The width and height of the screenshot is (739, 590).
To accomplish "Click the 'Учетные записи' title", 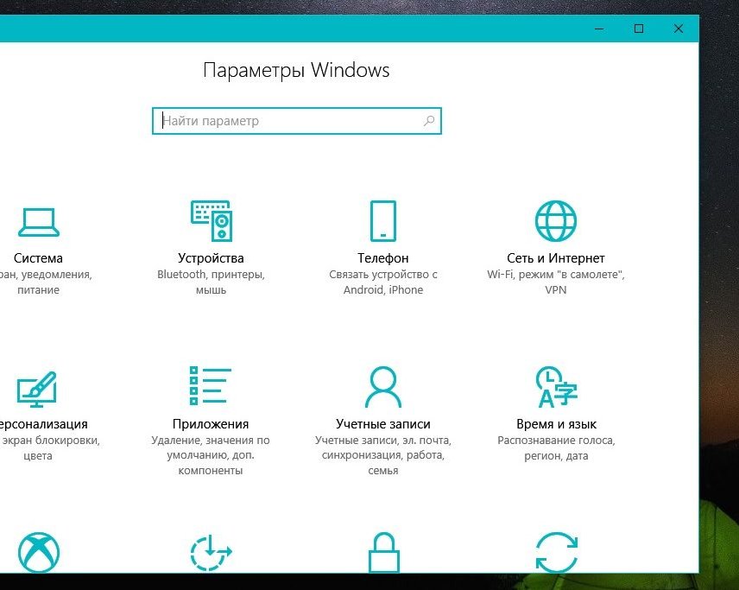I will click(383, 424).
